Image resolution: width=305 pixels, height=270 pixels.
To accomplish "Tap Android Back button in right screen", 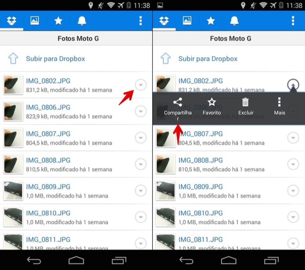I will tap(186, 260).
